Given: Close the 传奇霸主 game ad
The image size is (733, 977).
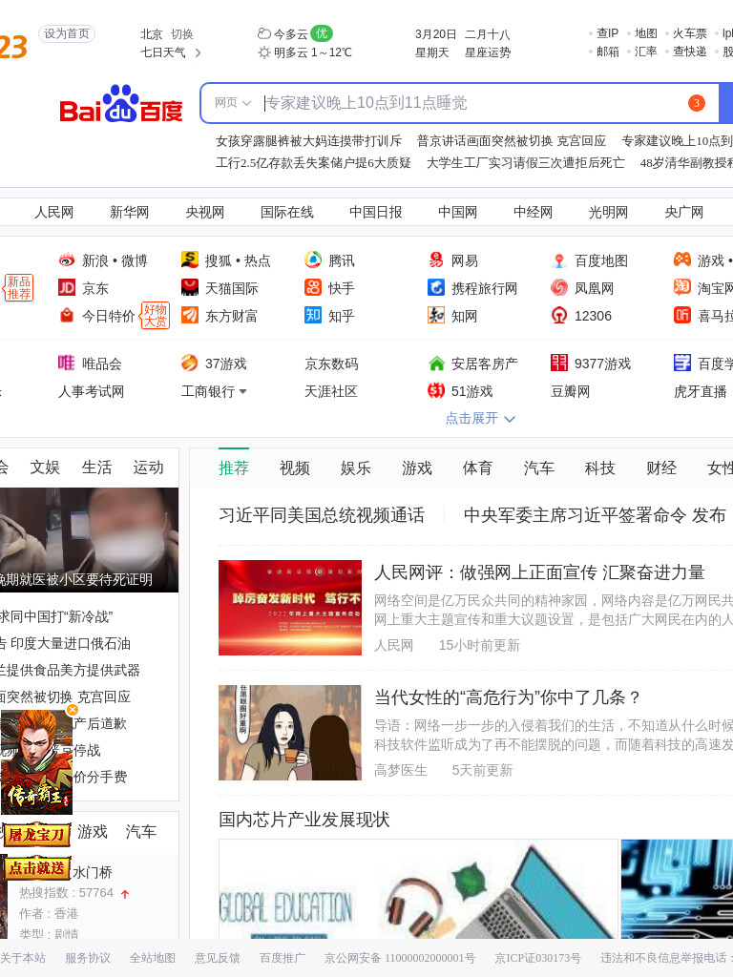Looking at the screenshot, I should (73, 710).
